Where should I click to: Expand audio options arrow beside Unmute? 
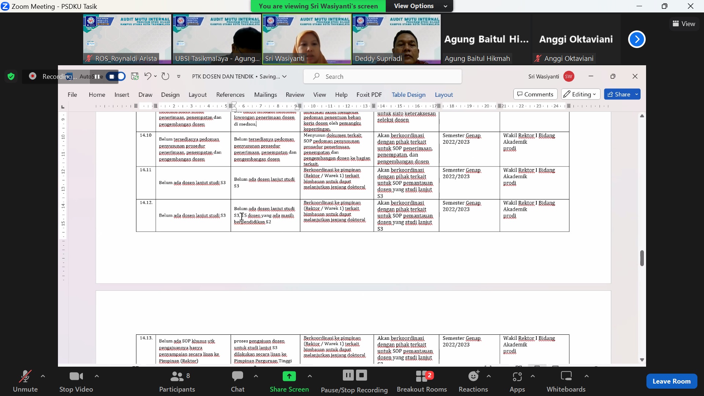(43, 376)
